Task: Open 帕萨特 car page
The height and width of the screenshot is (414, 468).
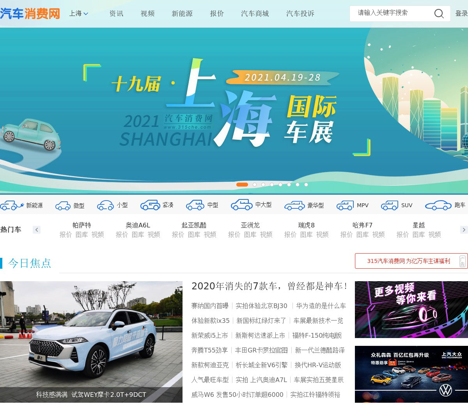Action: (x=82, y=225)
